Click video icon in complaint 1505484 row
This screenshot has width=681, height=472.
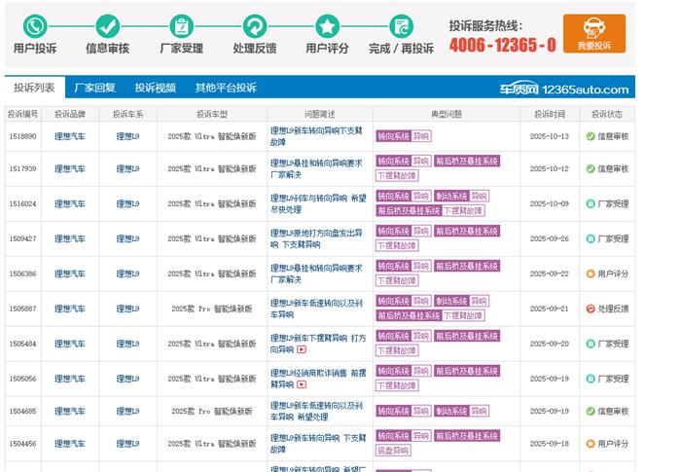302,349
